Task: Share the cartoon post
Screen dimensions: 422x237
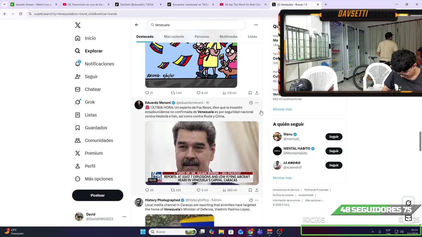Action: coord(257,93)
